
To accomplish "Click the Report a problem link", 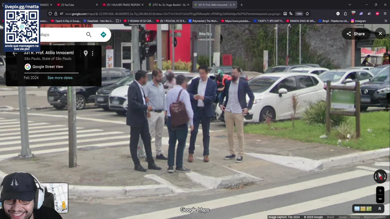I will [x=375, y=217].
